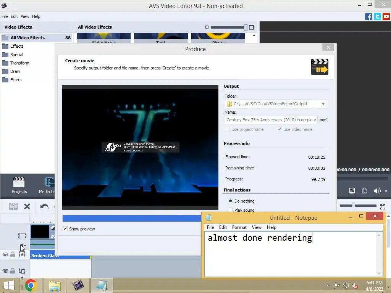The image size is (391, 293).
Task: Click the muted volume tray icon
Action: pyautogui.click(x=355, y=286)
